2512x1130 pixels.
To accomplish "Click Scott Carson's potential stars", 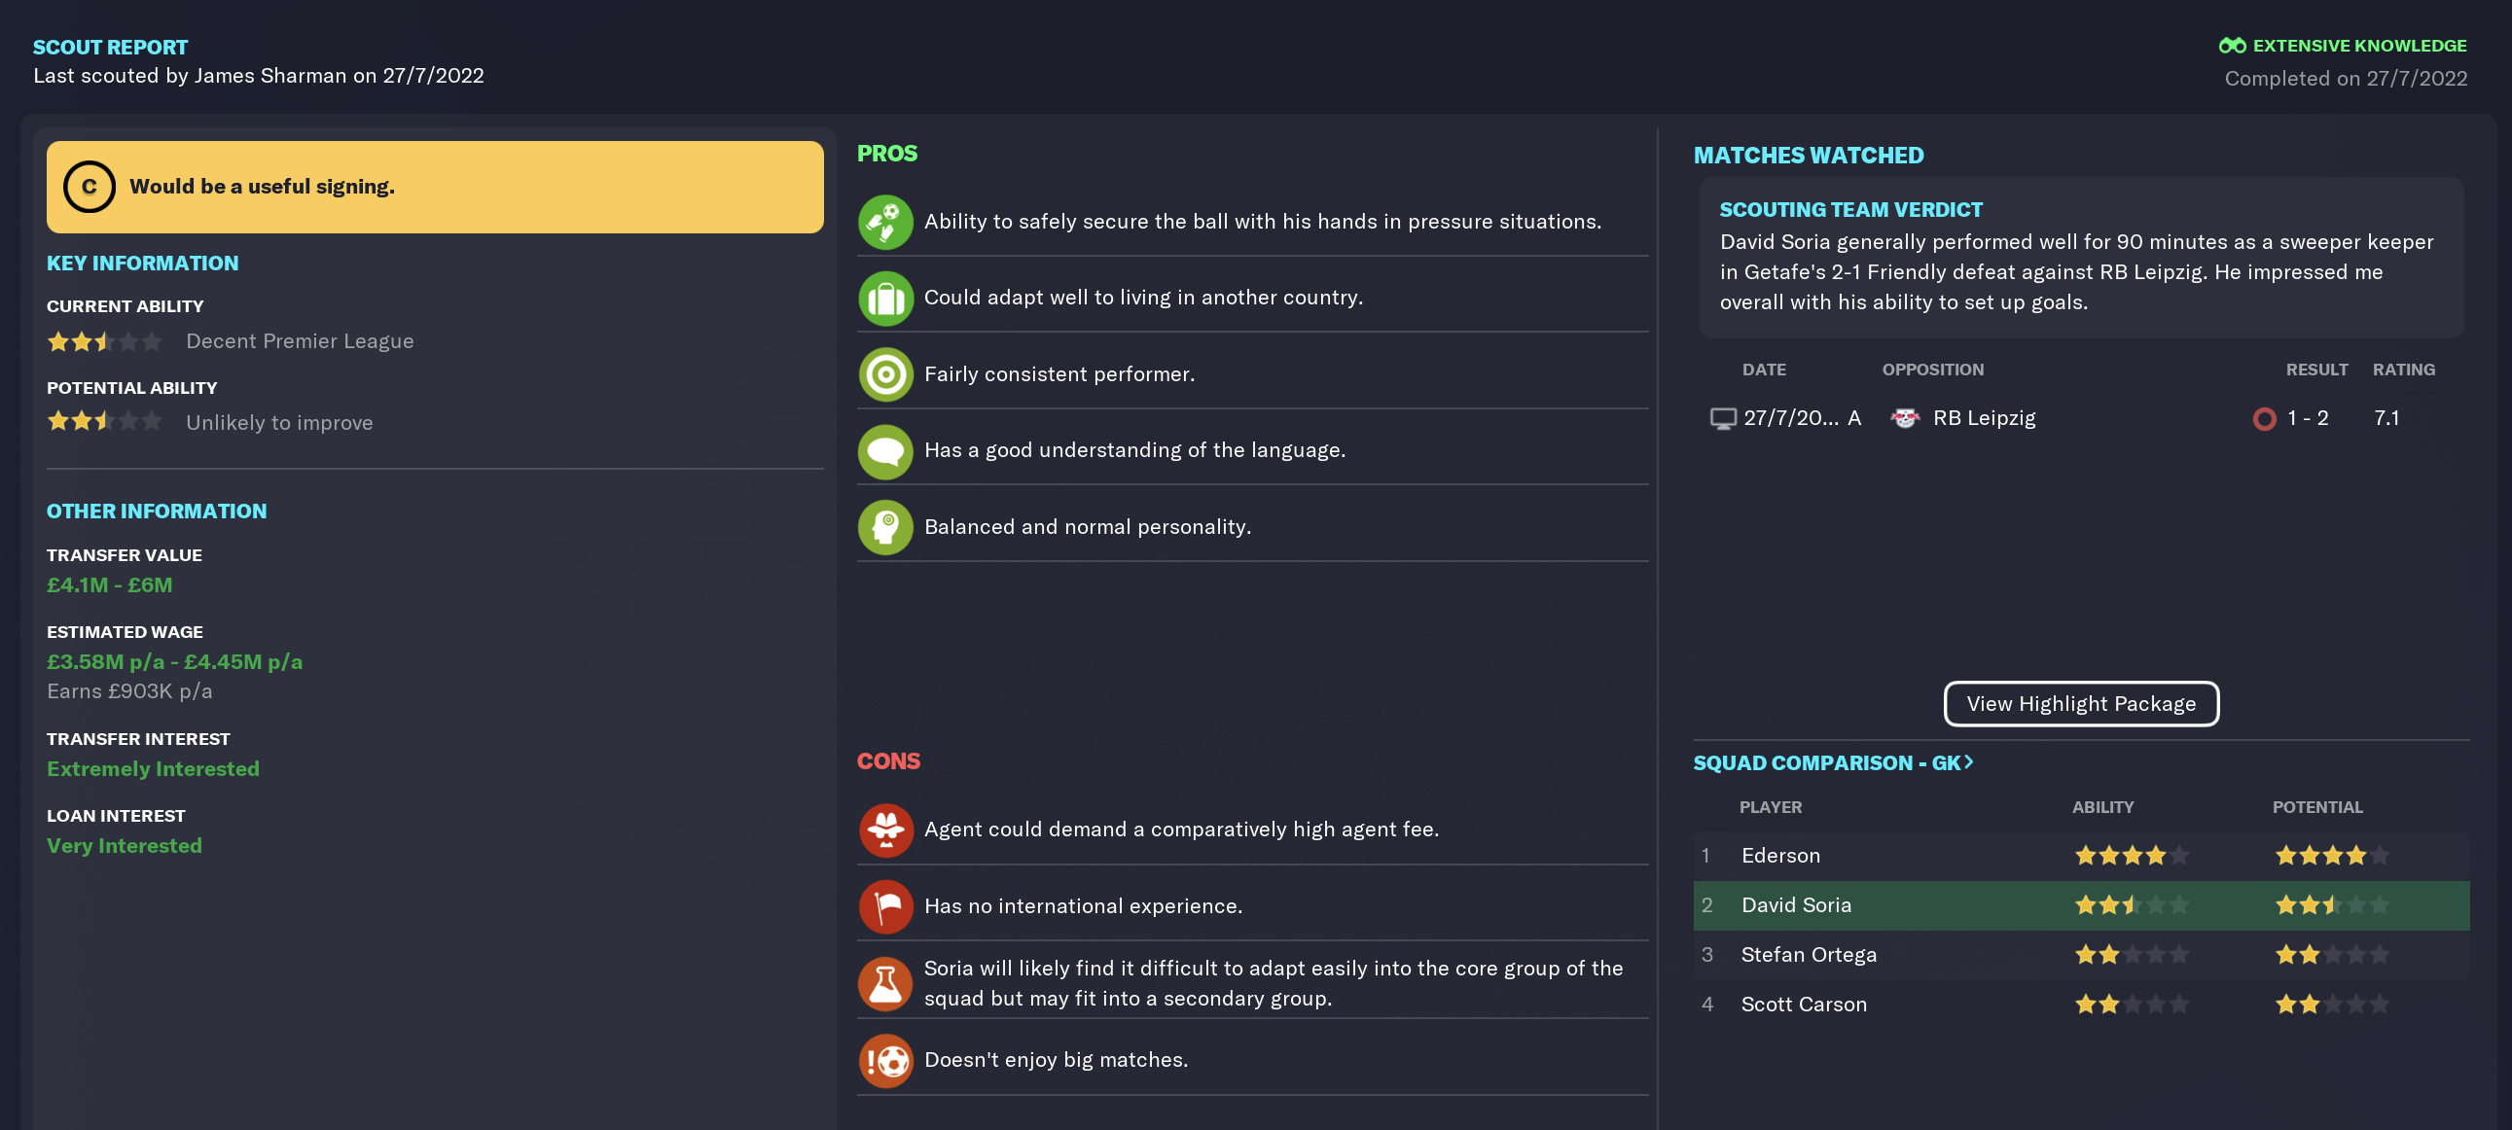I will click(2333, 1005).
